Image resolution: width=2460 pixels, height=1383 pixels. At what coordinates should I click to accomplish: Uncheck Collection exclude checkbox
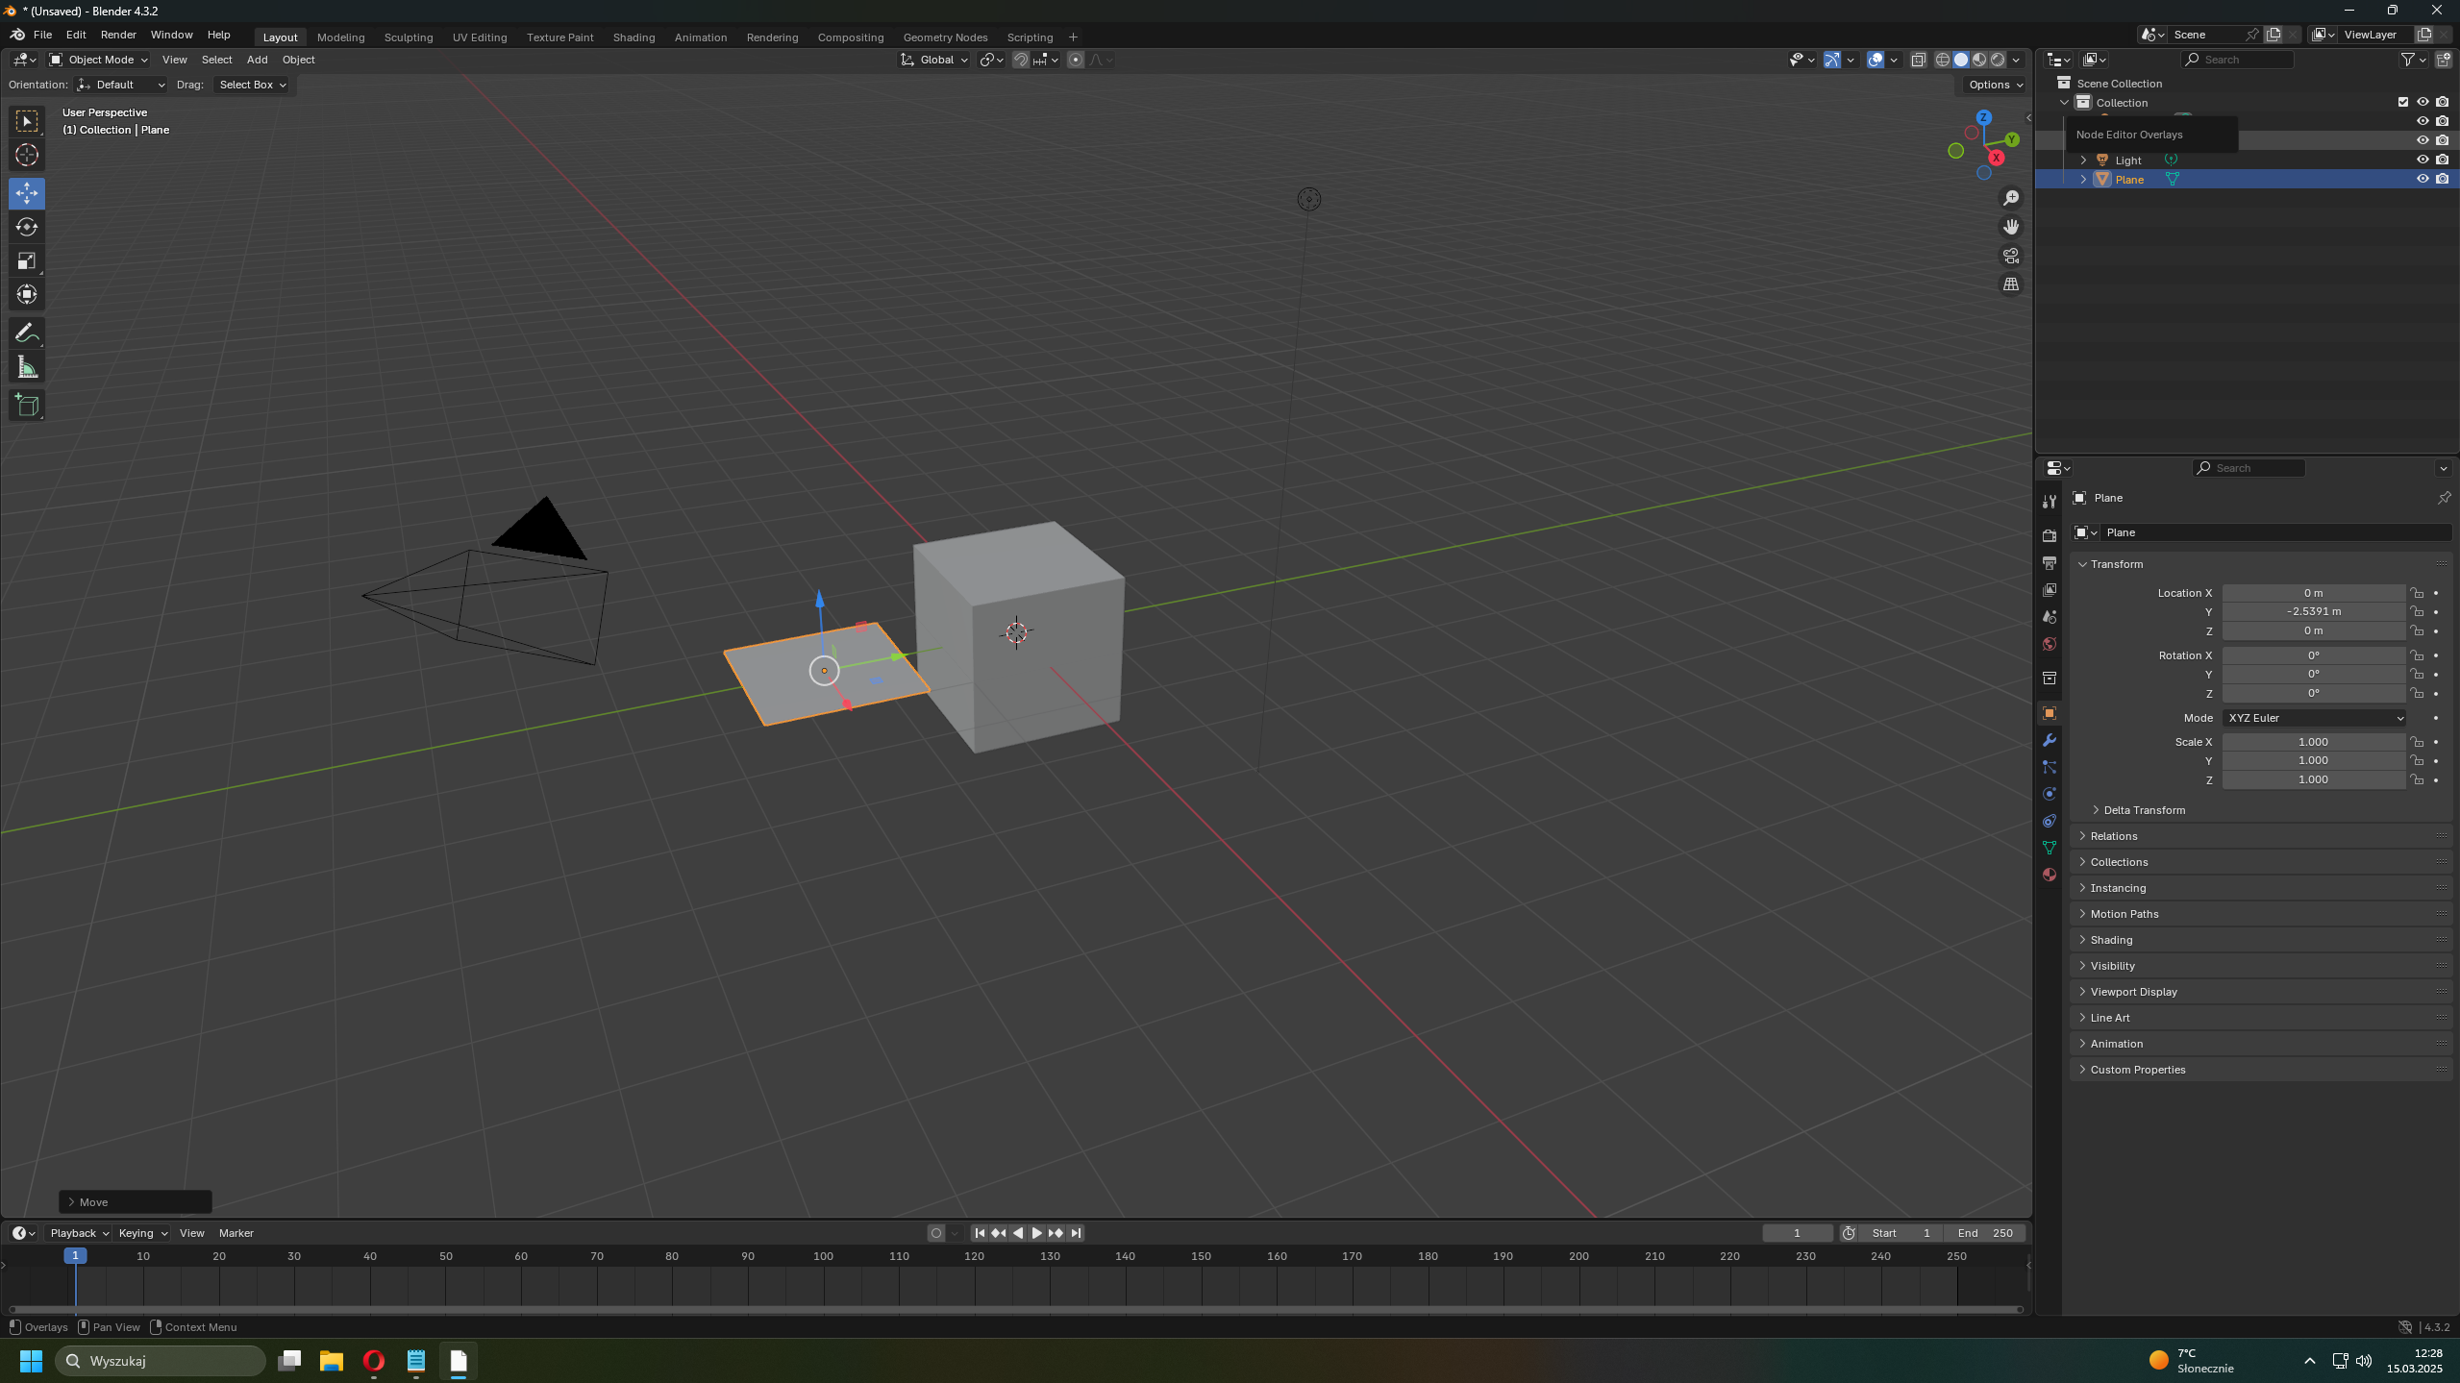point(2402,102)
